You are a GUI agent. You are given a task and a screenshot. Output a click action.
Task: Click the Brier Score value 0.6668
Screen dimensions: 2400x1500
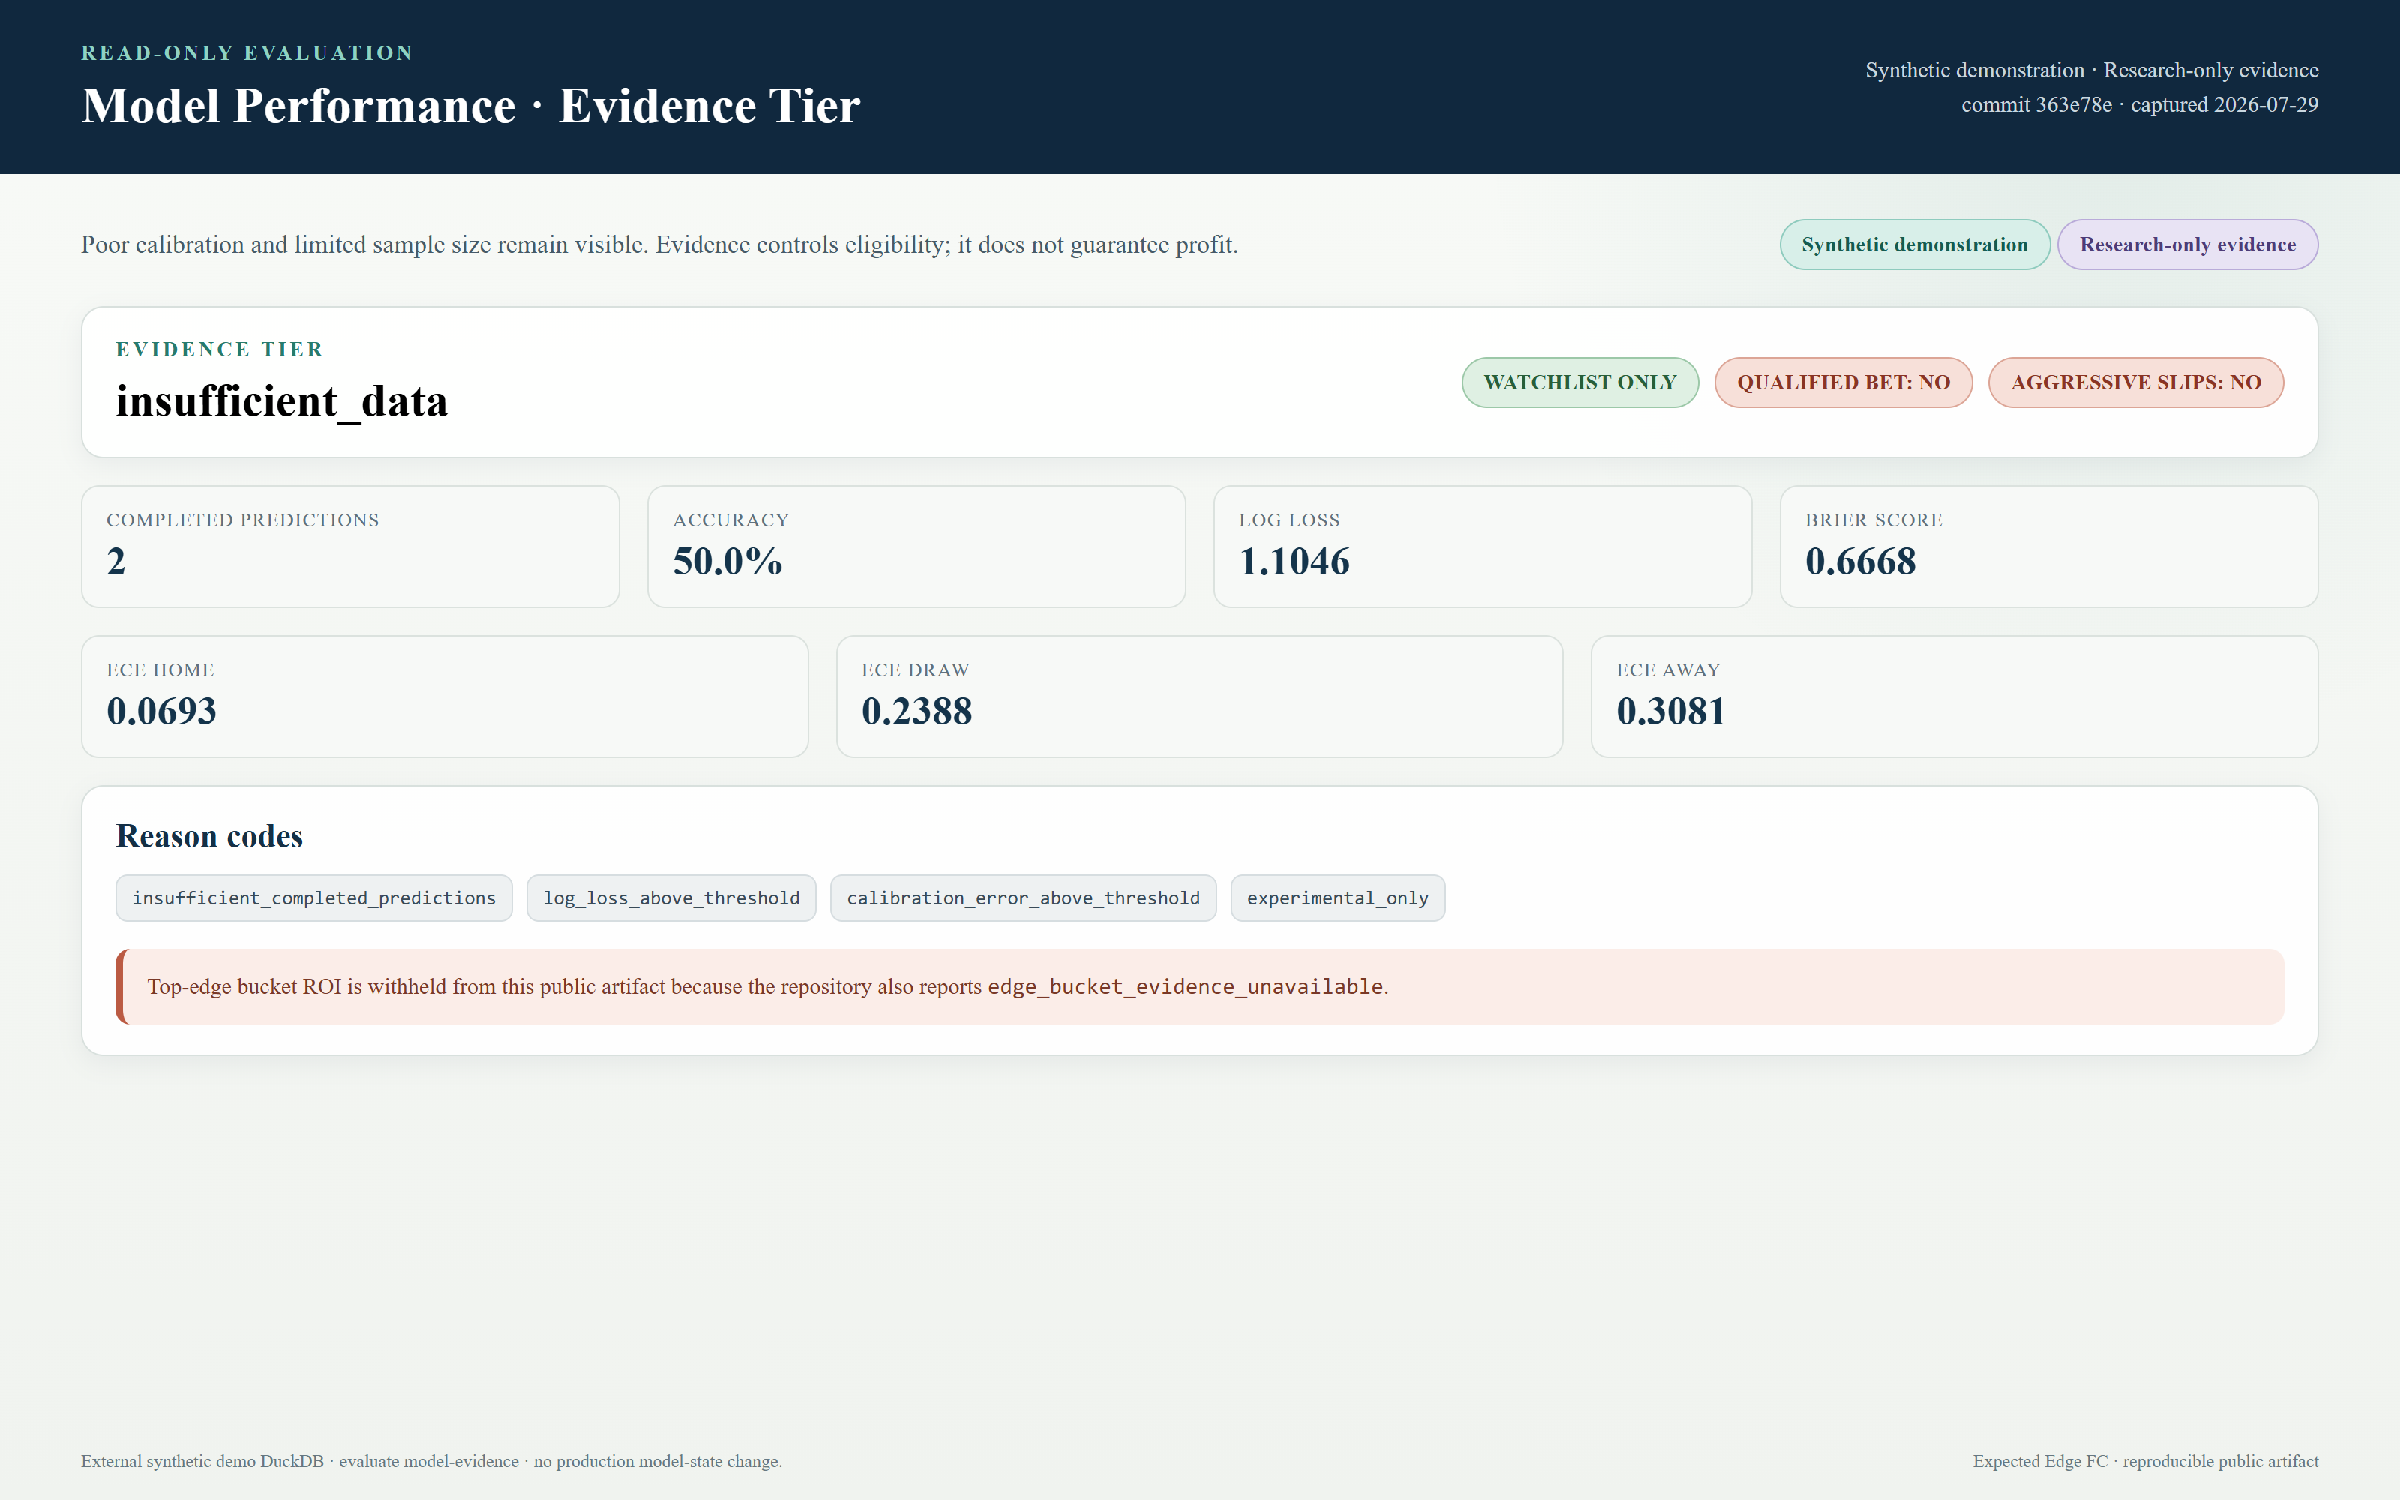click(1861, 562)
